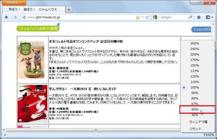Go forward with the forward arrow
217x139 pixels.
pyautogui.click(x=15, y=17)
